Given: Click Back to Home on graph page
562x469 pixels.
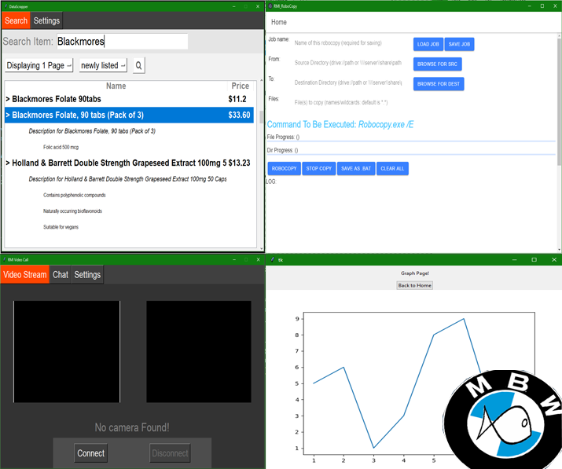Looking at the screenshot, I should [x=414, y=285].
